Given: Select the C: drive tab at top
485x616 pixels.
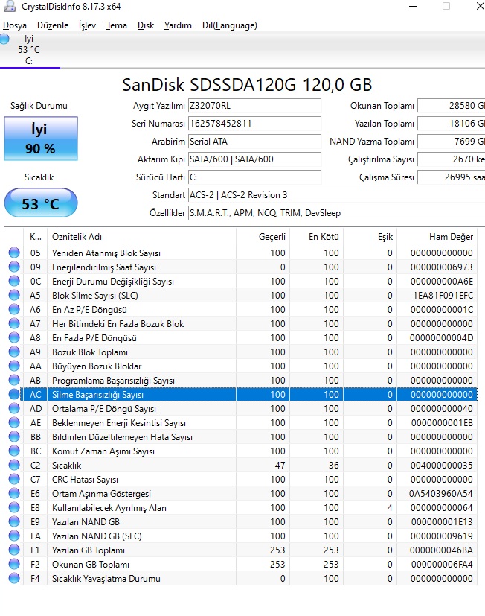Looking at the screenshot, I should 30,50.
